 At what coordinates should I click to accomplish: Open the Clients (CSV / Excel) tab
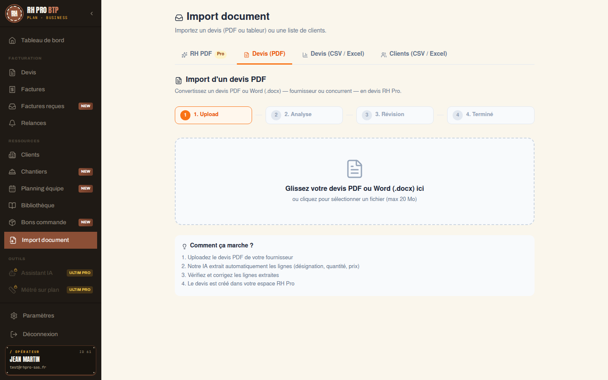(414, 54)
